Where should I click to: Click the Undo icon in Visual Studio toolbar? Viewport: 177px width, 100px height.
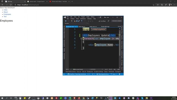(x=82, y=21)
